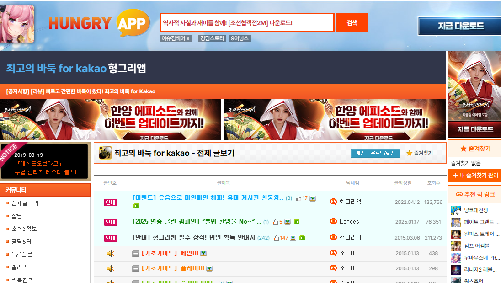Select the 90닝스 trending keyword
The height and width of the screenshot is (283, 501).
pos(240,38)
